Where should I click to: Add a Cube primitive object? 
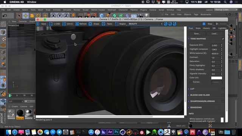102,15
